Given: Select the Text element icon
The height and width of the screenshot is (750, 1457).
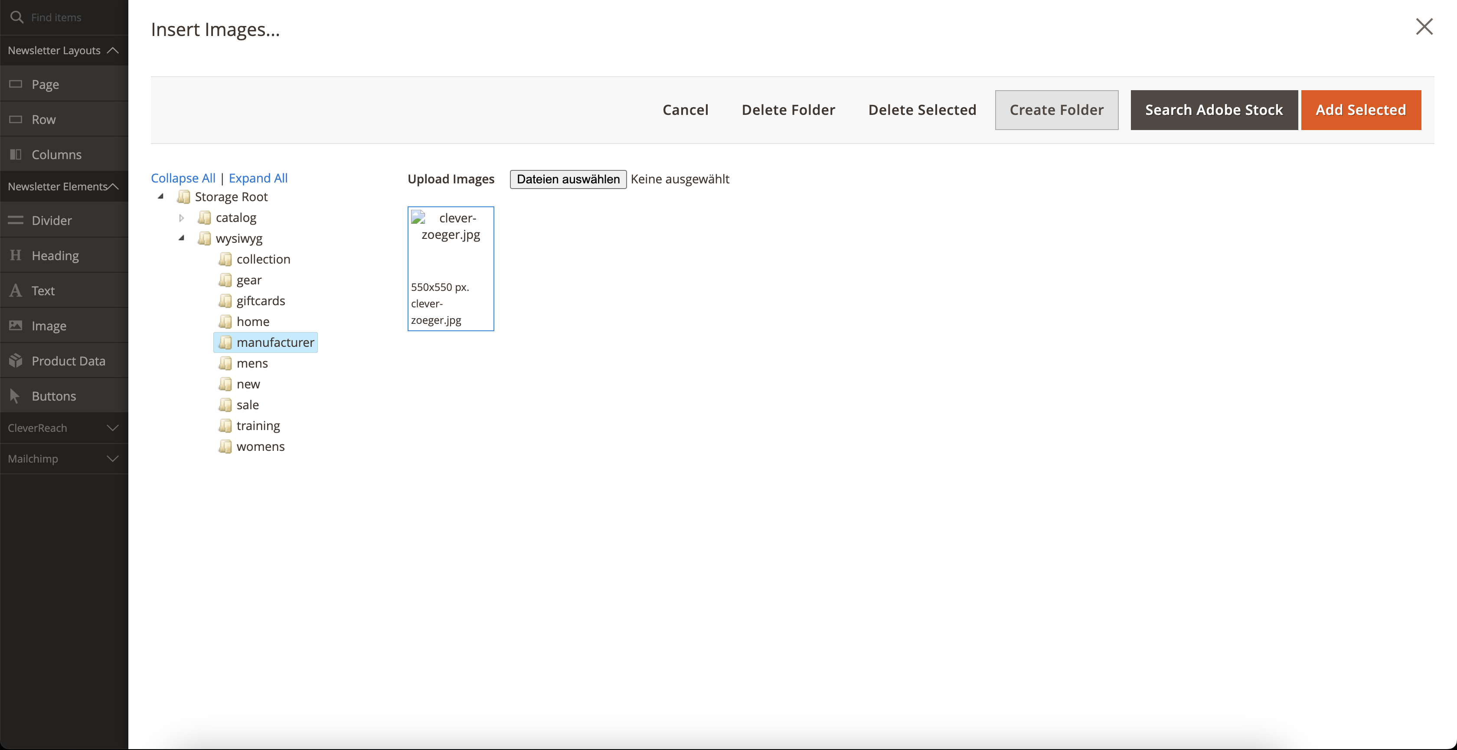Looking at the screenshot, I should tap(16, 291).
